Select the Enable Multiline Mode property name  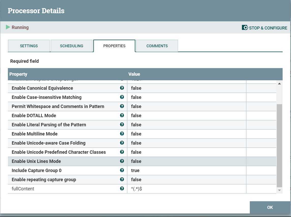coord(35,134)
